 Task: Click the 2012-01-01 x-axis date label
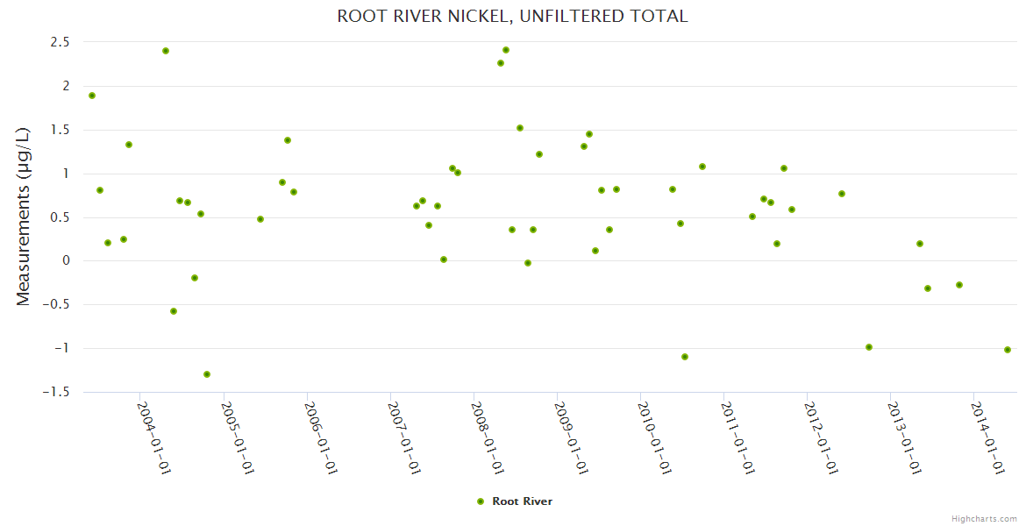pyautogui.click(x=821, y=437)
